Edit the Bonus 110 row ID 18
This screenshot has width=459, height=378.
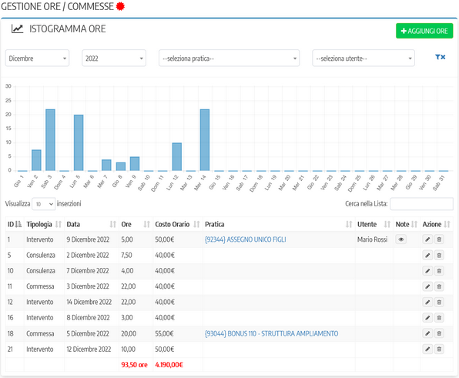point(427,333)
